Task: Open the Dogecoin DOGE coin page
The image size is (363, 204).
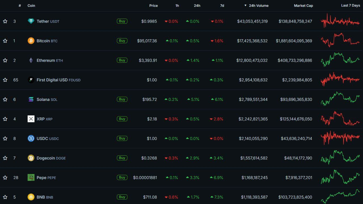Action: (51, 158)
